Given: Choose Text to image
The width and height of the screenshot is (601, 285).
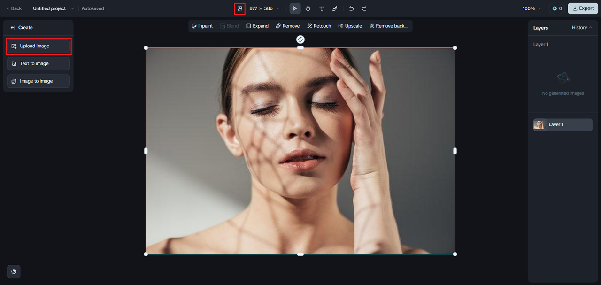Looking at the screenshot, I should coord(39,63).
